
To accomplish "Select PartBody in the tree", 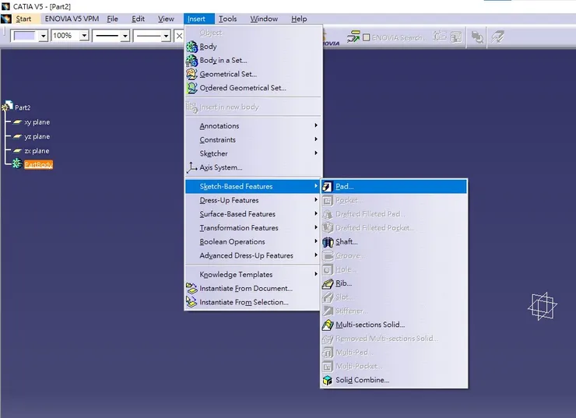I will point(39,164).
